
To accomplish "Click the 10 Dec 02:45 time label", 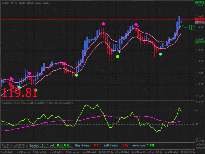I will click(155, 152).
